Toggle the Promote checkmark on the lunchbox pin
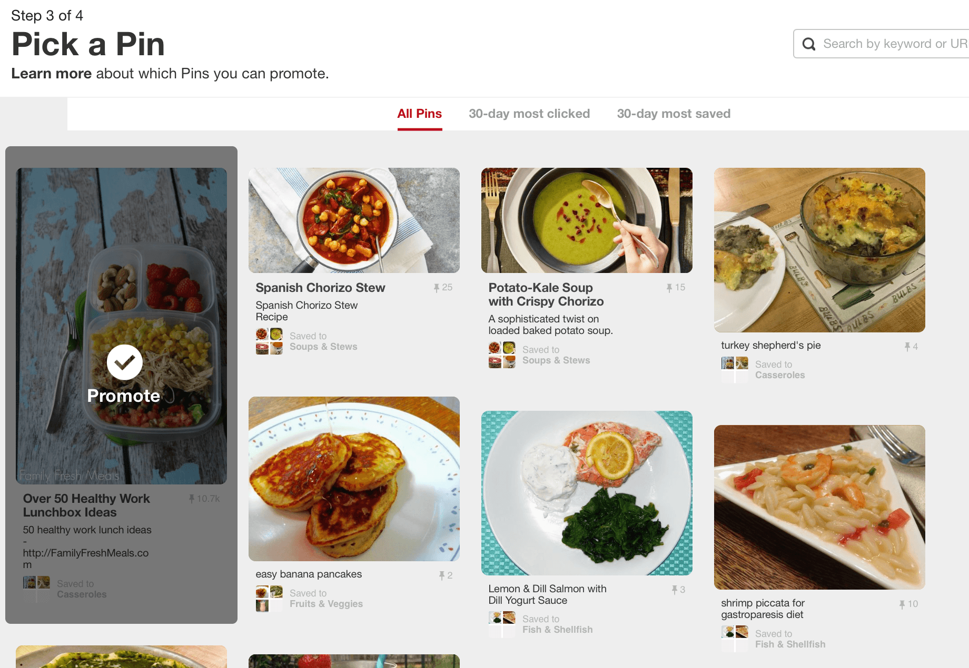 pyautogui.click(x=123, y=362)
